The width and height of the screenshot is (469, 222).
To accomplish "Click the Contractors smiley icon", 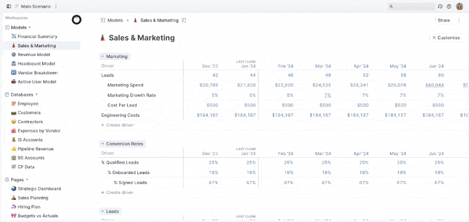I will click(13, 122).
